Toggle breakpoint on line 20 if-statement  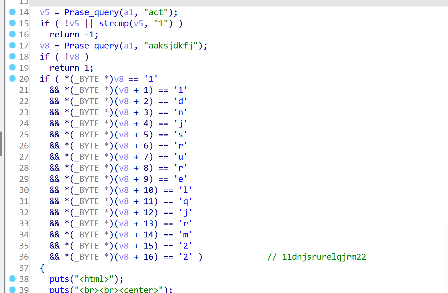tap(12, 79)
